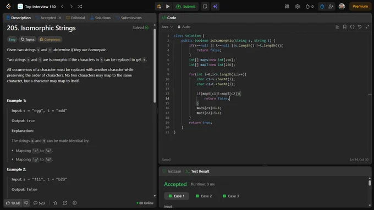This screenshot has height=210, width=374.
Task: Click the Solved status indicator
Action: [x=140, y=27]
